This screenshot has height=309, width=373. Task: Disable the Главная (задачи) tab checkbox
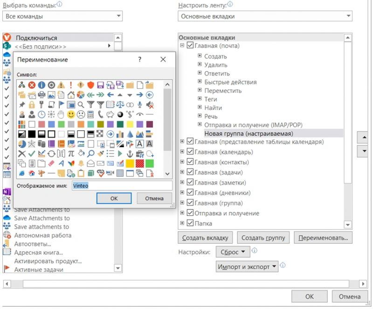[x=190, y=172]
